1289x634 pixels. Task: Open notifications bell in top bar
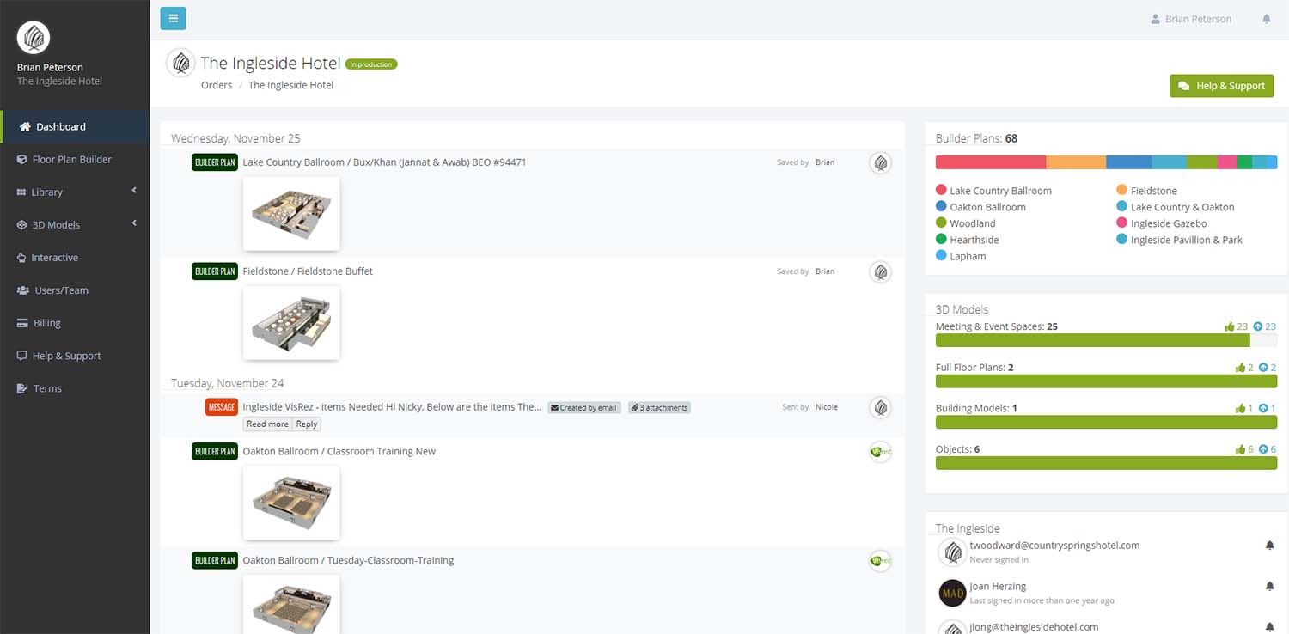(1266, 19)
